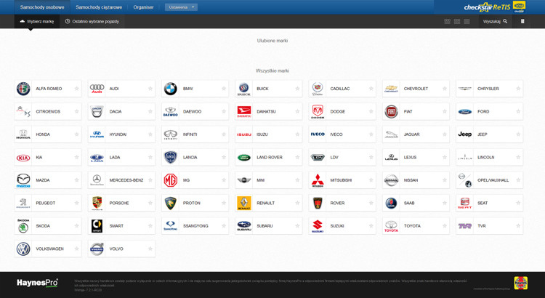The height and width of the screenshot is (298, 545).
Task: Open the Organiser menu
Action: (x=143, y=7)
